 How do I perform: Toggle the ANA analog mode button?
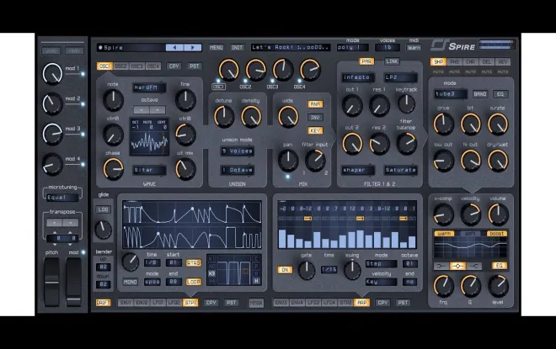click(315, 104)
